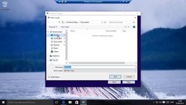Open the taskbar clock and date
This screenshot has width=186, height=105.
tap(180, 102)
